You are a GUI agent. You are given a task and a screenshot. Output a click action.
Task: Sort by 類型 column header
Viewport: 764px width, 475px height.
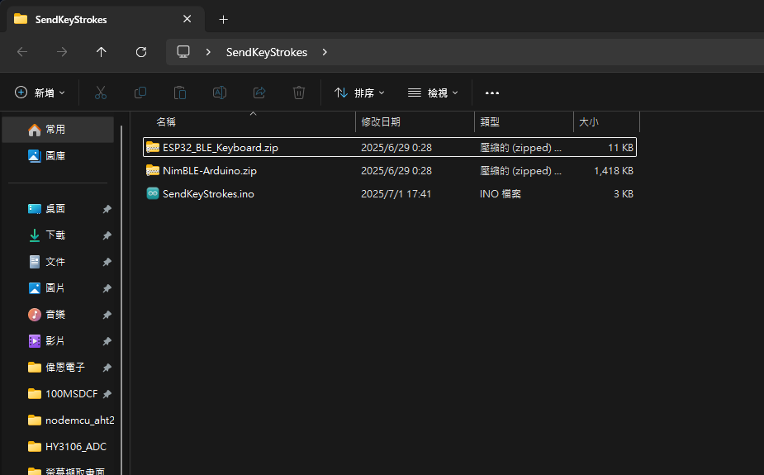490,121
